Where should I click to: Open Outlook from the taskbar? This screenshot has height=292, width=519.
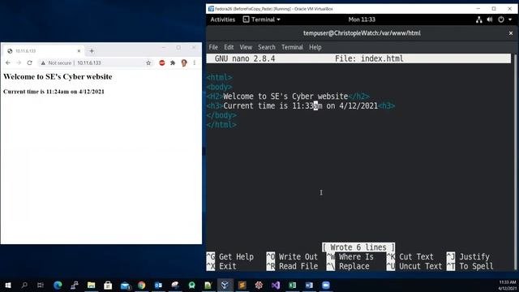coord(158,285)
